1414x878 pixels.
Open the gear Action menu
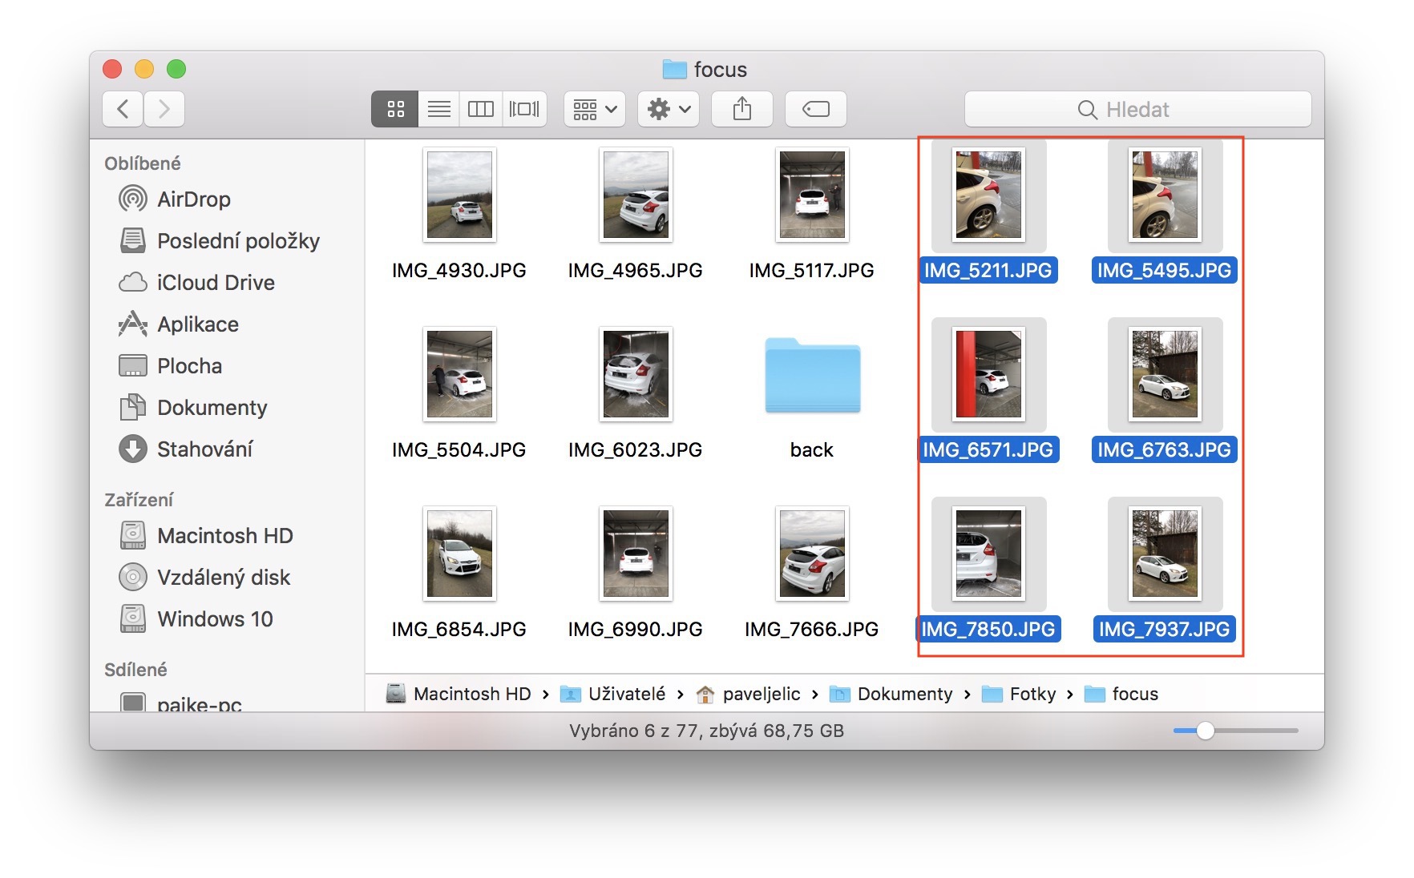[669, 109]
